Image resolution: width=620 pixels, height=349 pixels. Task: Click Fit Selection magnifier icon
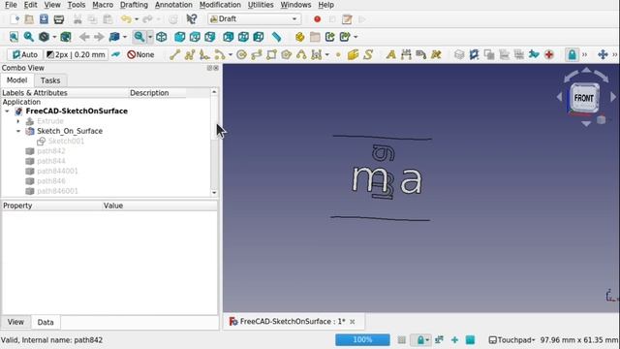29,37
